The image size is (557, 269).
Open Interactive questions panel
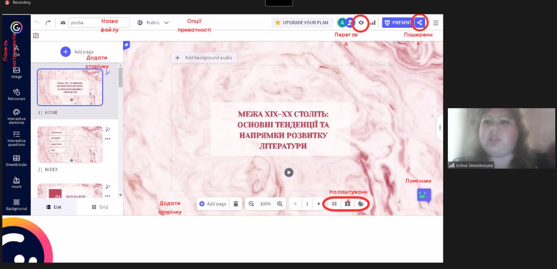click(x=17, y=138)
